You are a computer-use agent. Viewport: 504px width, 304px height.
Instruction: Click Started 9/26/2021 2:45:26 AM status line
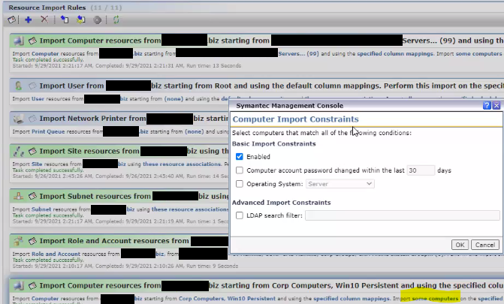pos(120,176)
